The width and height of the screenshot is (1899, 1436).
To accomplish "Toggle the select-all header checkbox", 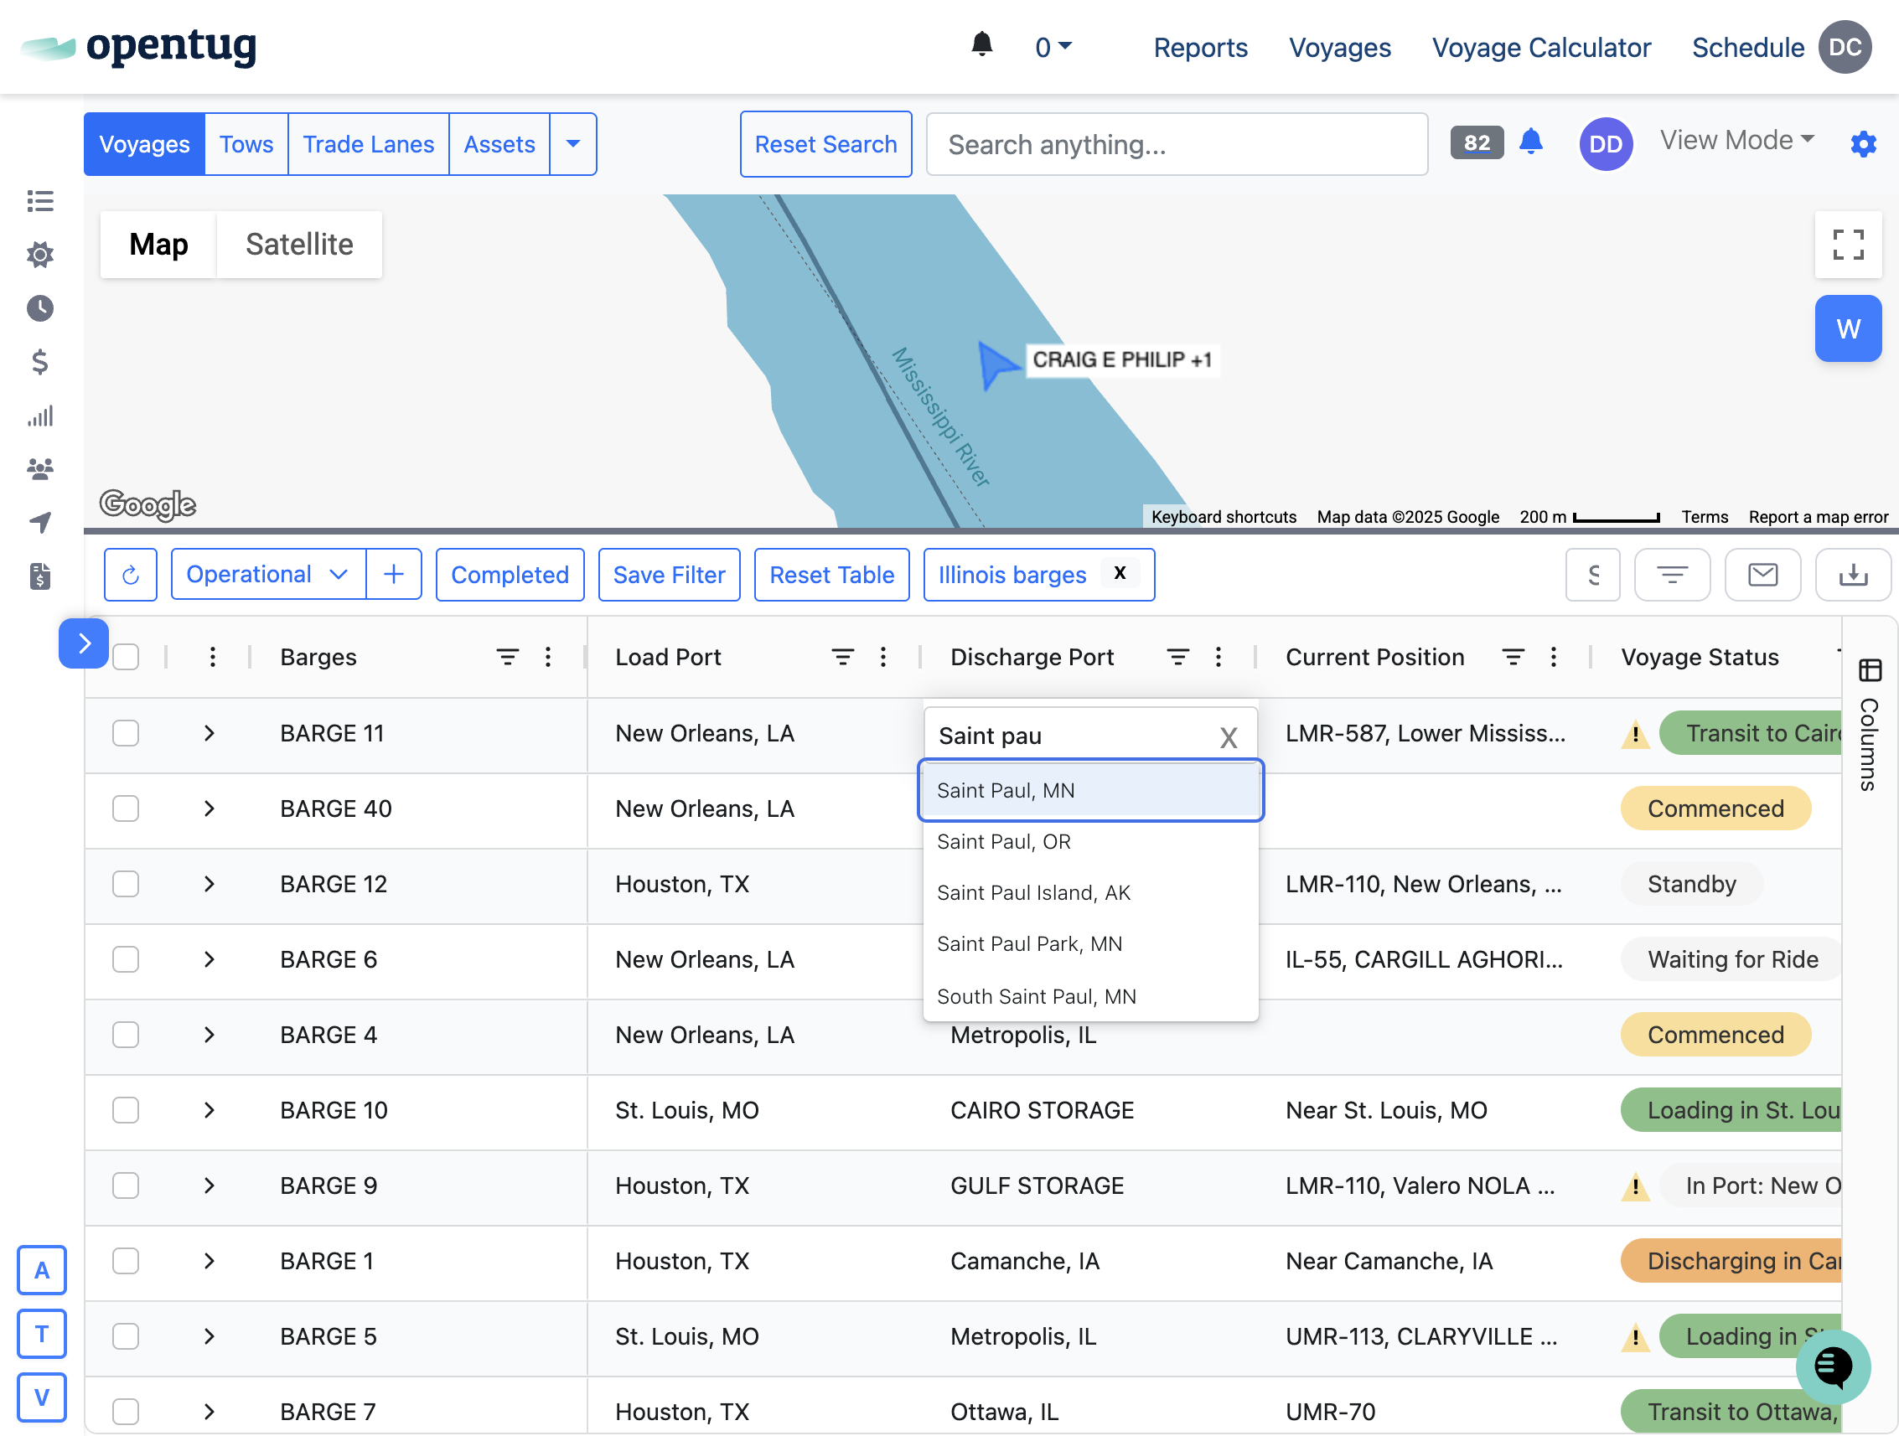I will [127, 658].
